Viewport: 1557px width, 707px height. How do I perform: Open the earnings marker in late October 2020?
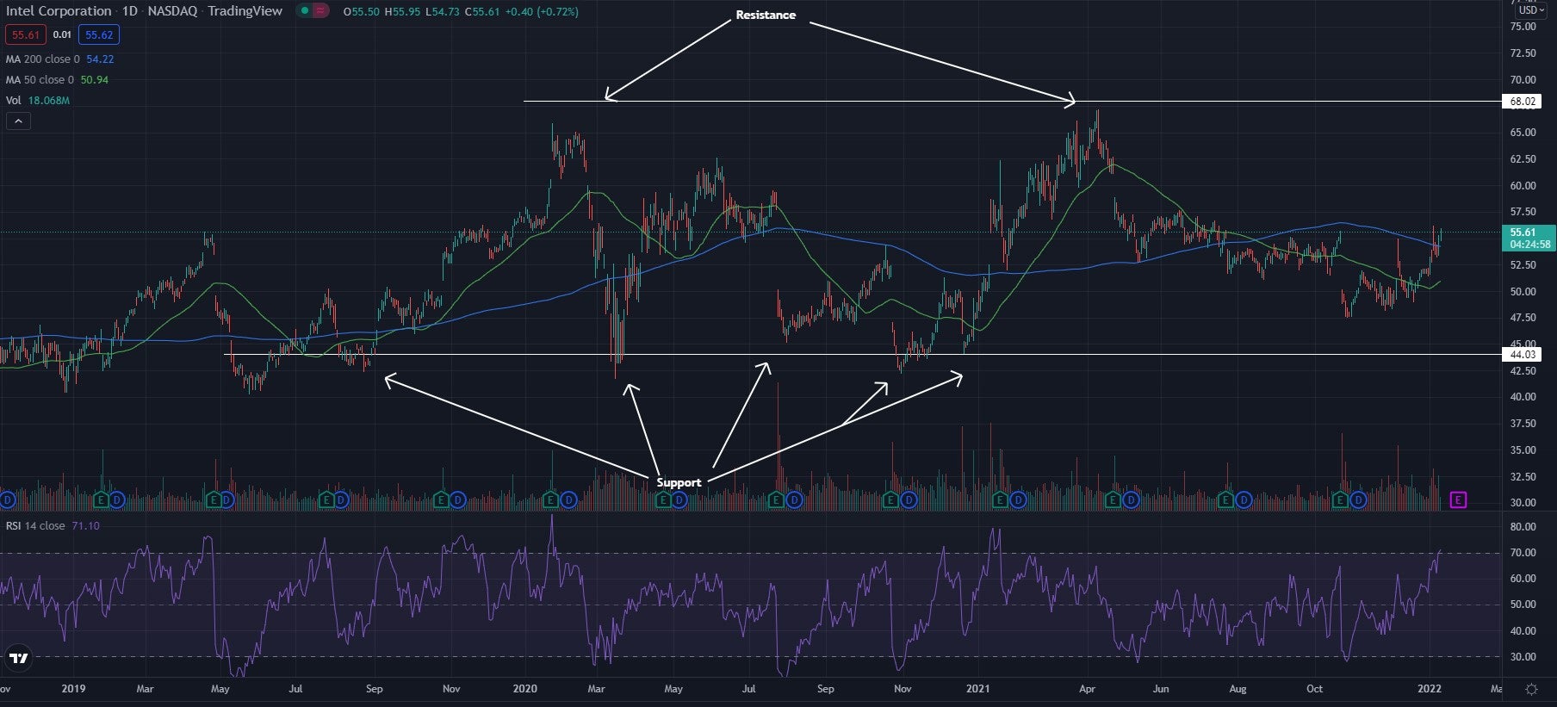click(x=890, y=499)
